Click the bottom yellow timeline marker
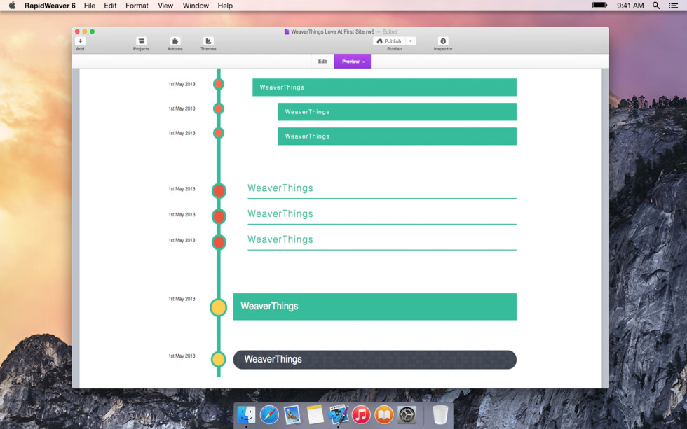The width and height of the screenshot is (687, 429). pyautogui.click(x=218, y=360)
